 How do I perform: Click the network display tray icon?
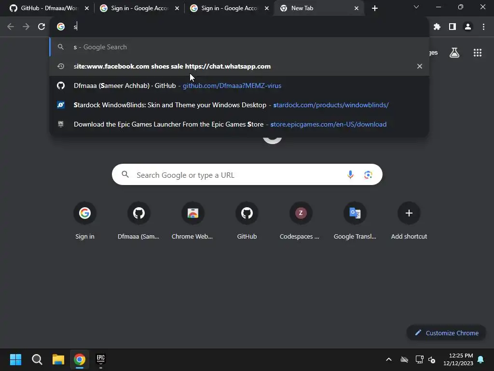[x=419, y=359]
